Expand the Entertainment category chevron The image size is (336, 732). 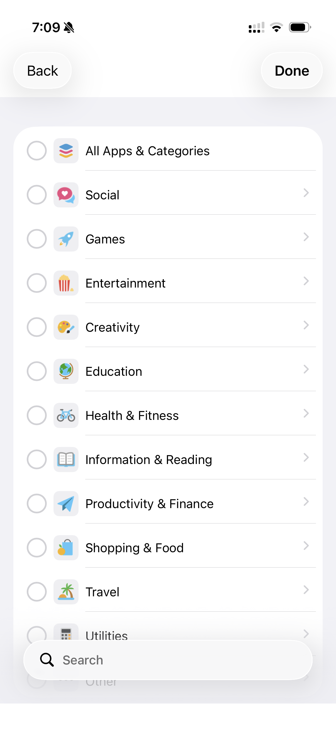[306, 281]
